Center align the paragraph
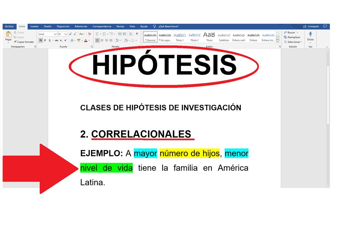Viewport: 363px width, 226px height. click(102, 40)
